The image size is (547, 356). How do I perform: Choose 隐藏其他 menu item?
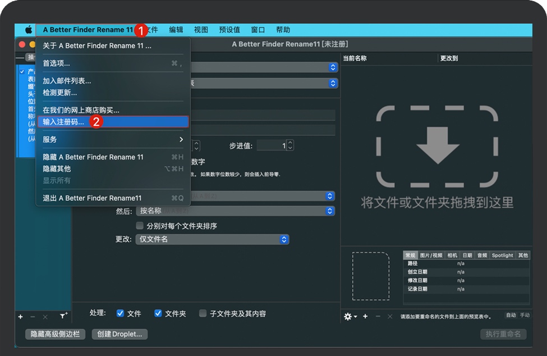(113, 168)
